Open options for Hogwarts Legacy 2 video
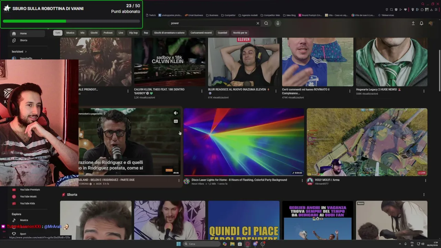Screen dimensions: 441x248 pyautogui.click(x=424, y=91)
